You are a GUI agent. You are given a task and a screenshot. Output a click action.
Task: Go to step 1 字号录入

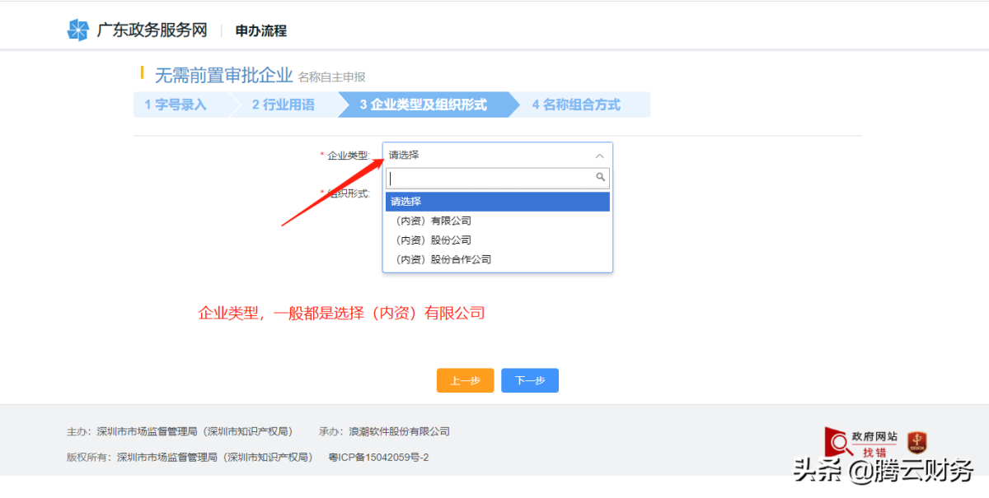(x=176, y=105)
